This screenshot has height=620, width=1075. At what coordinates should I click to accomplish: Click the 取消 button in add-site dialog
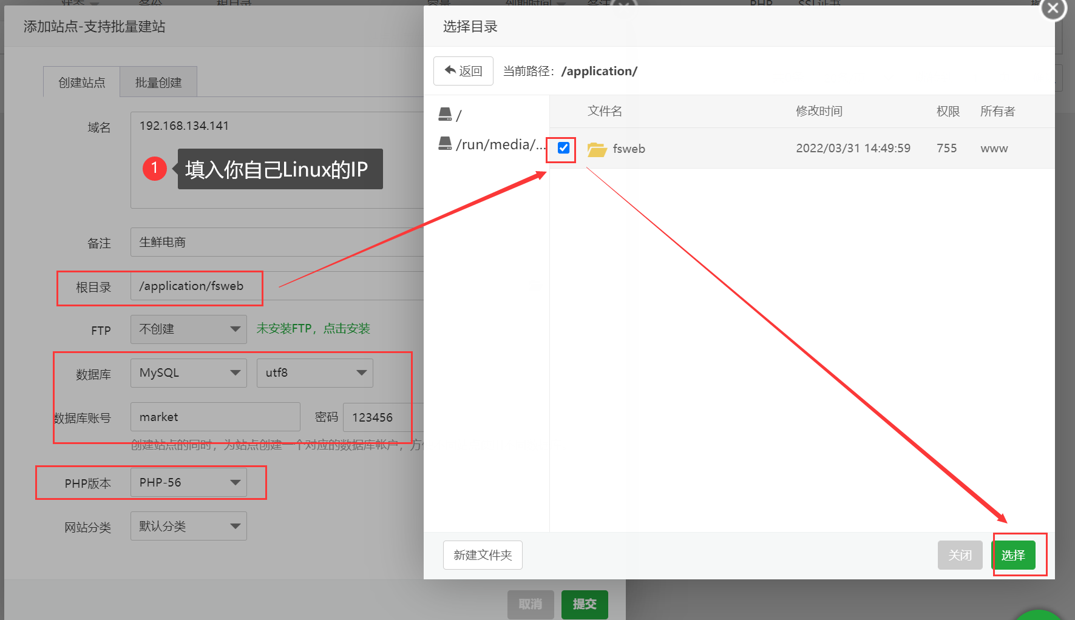click(x=531, y=604)
